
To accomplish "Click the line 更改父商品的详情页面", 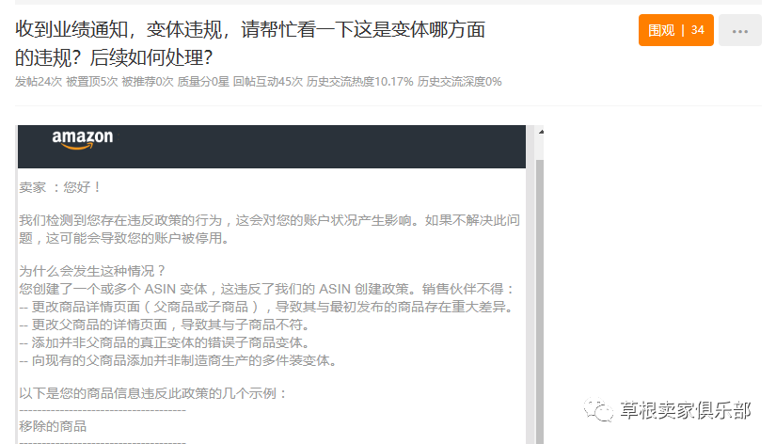I will point(166,325).
